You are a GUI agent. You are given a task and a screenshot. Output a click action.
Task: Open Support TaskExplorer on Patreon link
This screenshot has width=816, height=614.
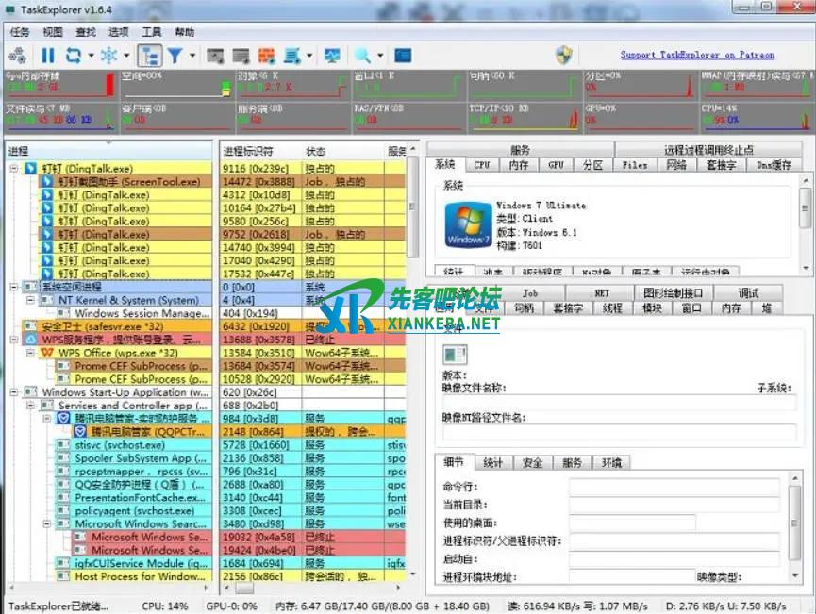coord(697,55)
